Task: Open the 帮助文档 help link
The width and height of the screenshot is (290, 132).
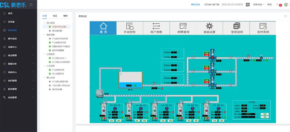Action: tap(195, 4)
